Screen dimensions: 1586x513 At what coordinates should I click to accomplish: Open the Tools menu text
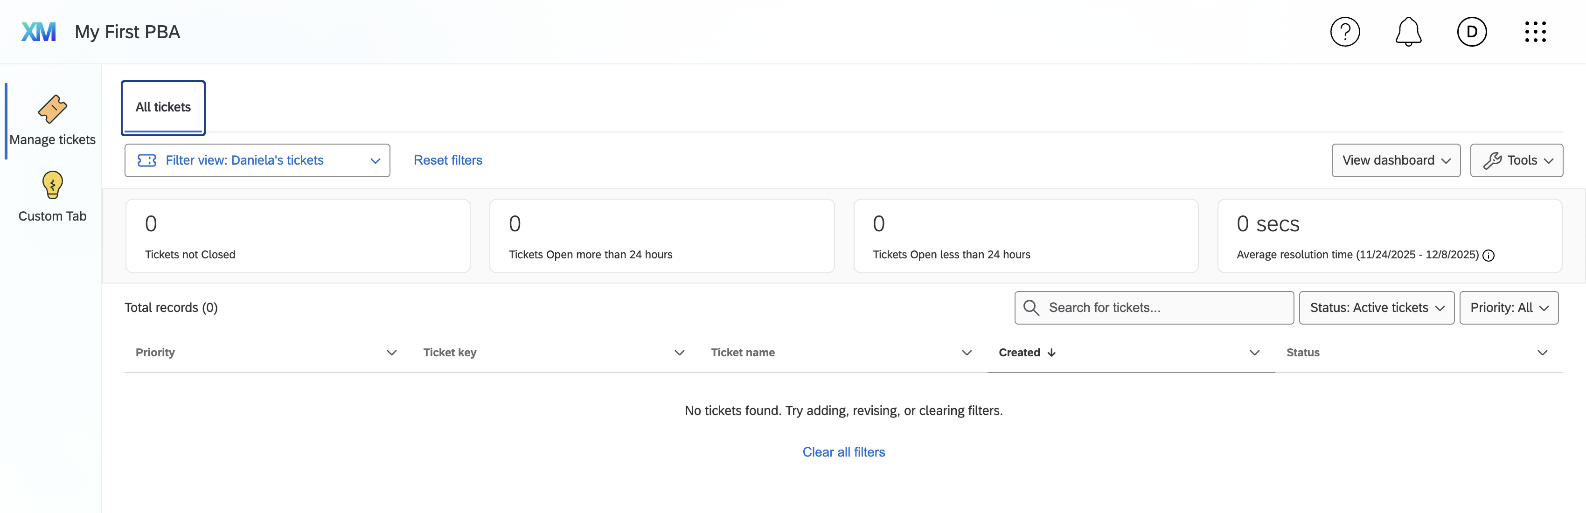[x=1522, y=160]
